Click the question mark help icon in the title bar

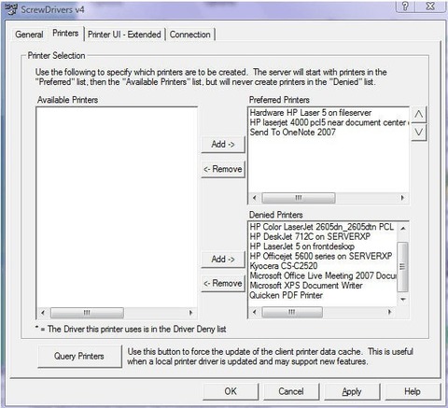[406, 6]
